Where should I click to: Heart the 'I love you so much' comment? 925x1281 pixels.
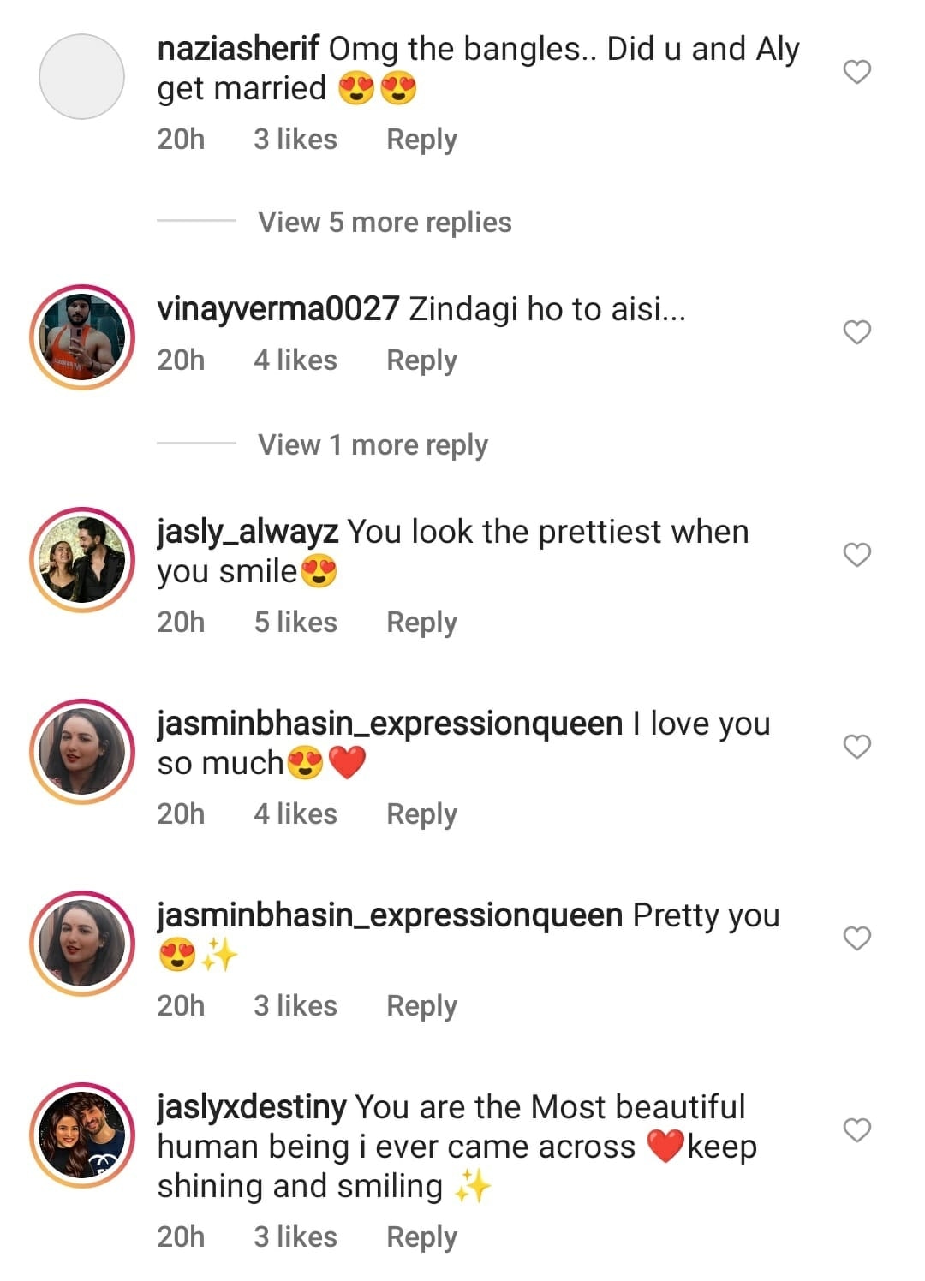coord(856,747)
